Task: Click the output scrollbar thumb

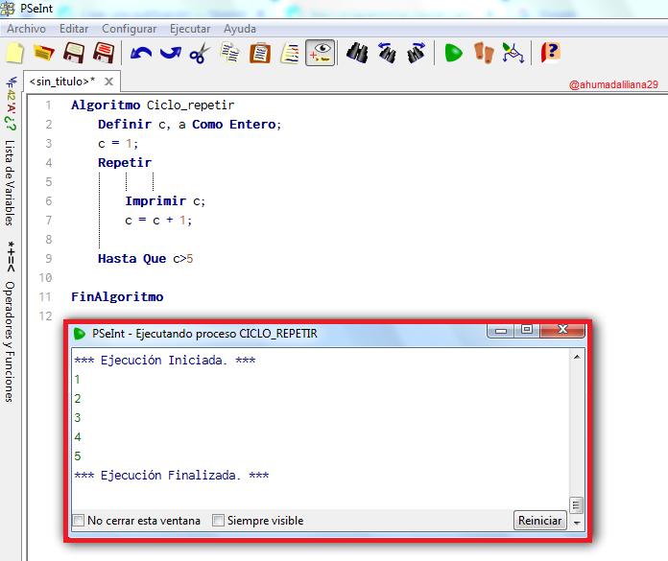Action: 577,505
